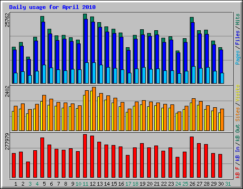
Task: Click the cyan Pages bar for day 1
Action: (x=16, y=78)
